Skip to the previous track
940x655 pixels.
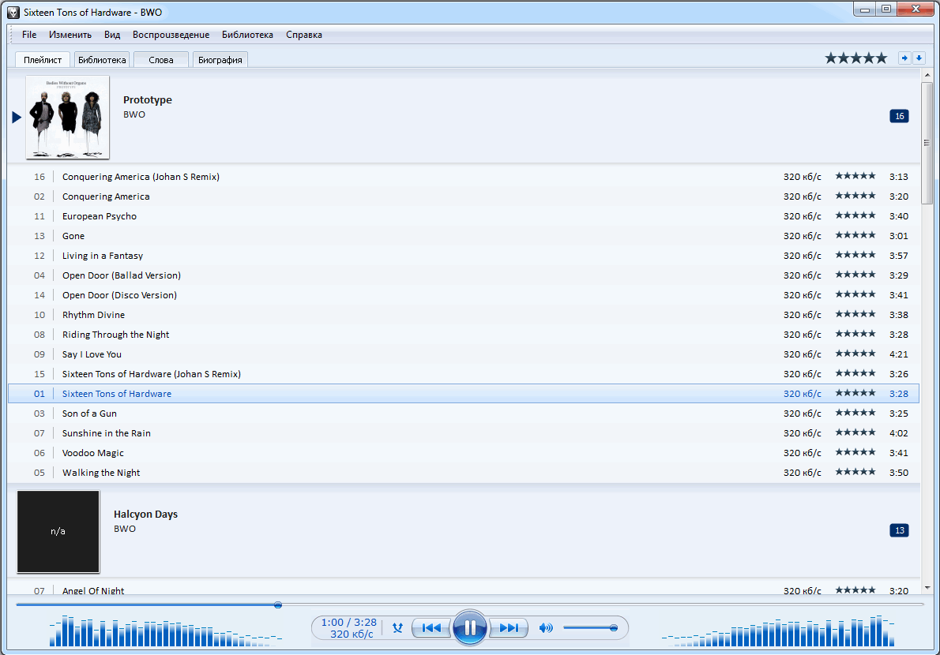pos(431,628)
